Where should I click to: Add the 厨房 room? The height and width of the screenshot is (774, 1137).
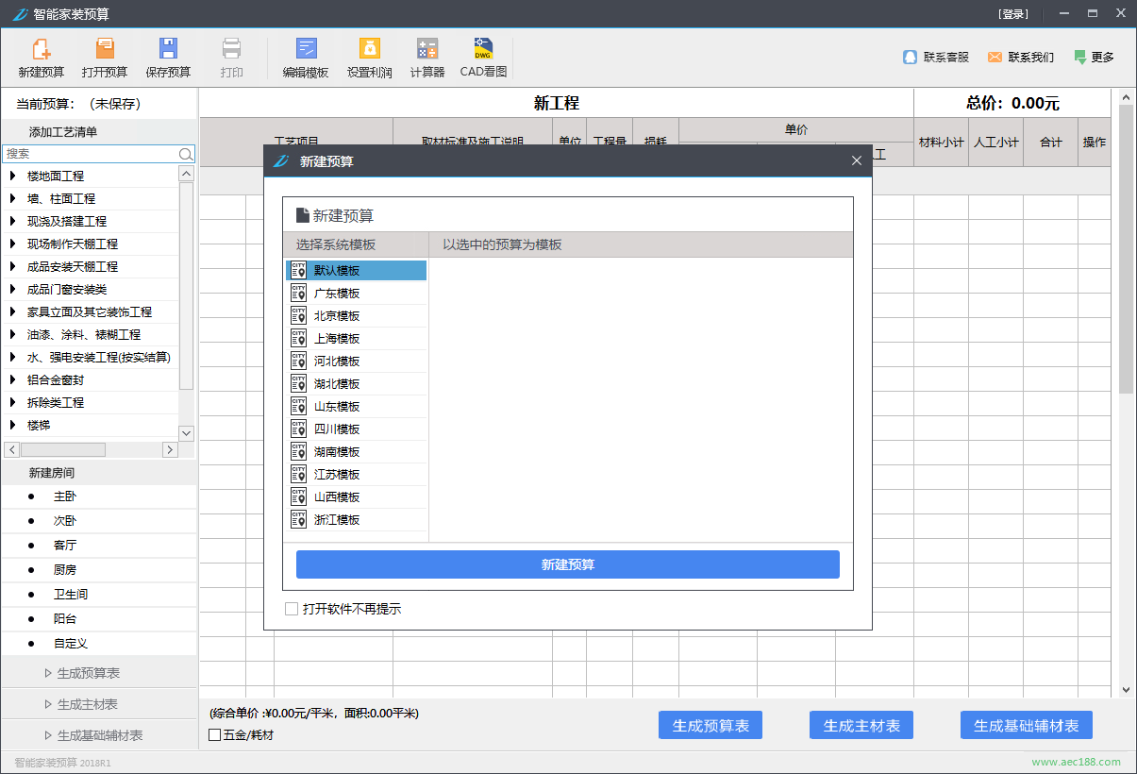[99, 569]
